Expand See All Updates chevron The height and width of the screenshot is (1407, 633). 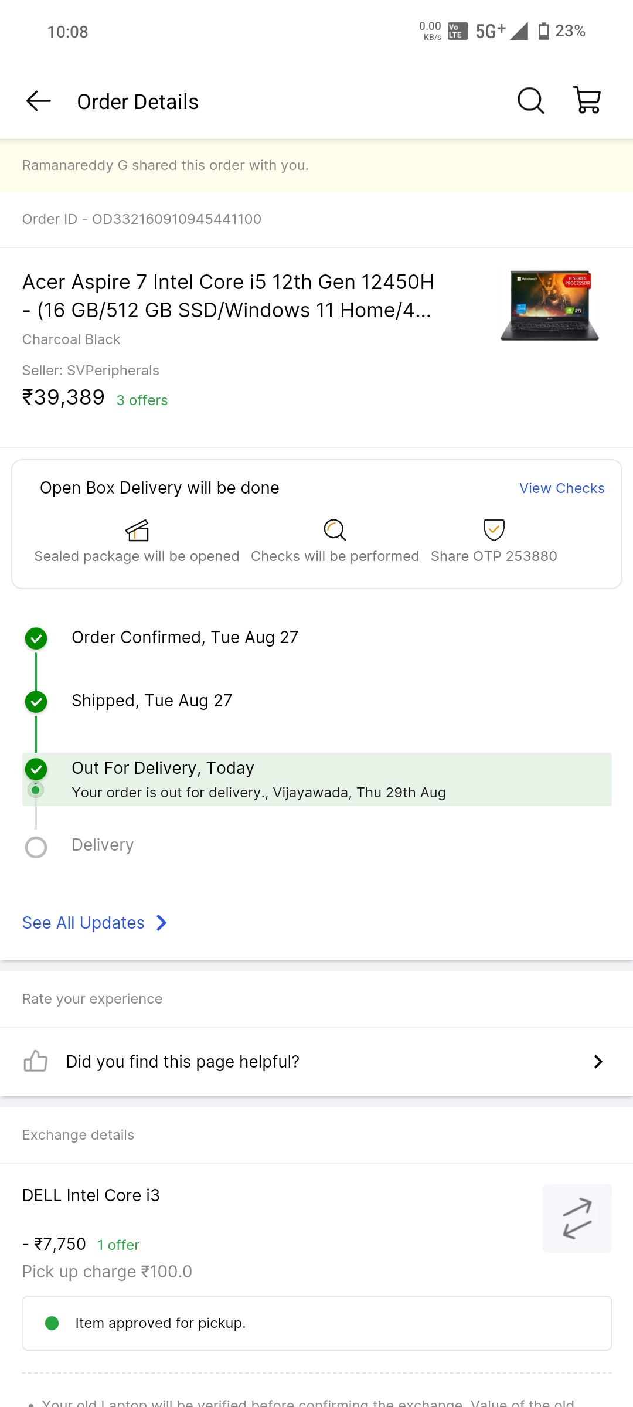[162, 923]
